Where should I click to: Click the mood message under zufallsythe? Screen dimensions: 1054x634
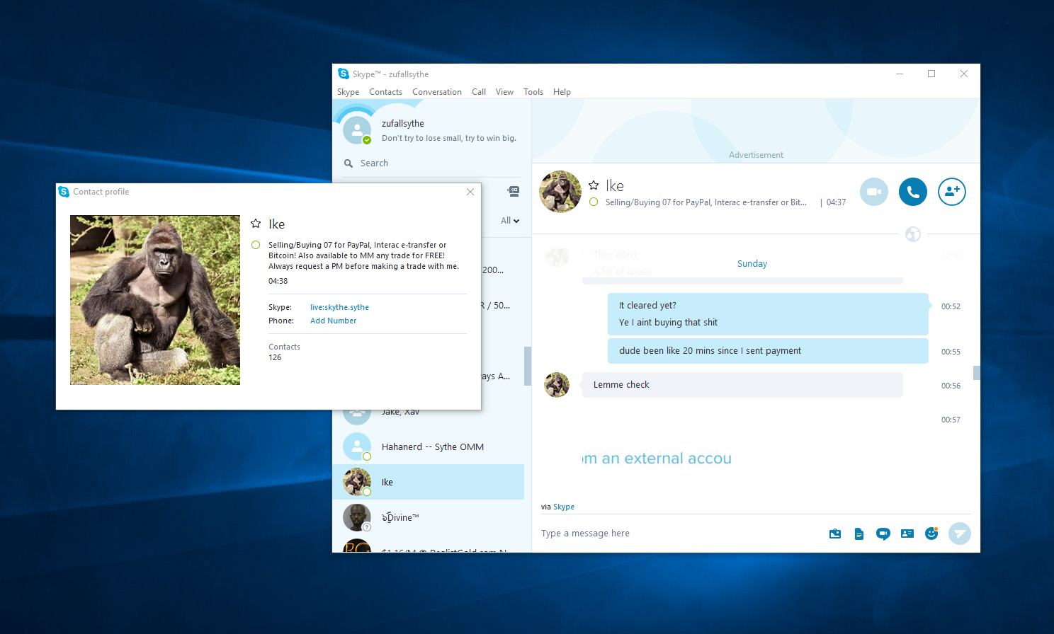448,138
